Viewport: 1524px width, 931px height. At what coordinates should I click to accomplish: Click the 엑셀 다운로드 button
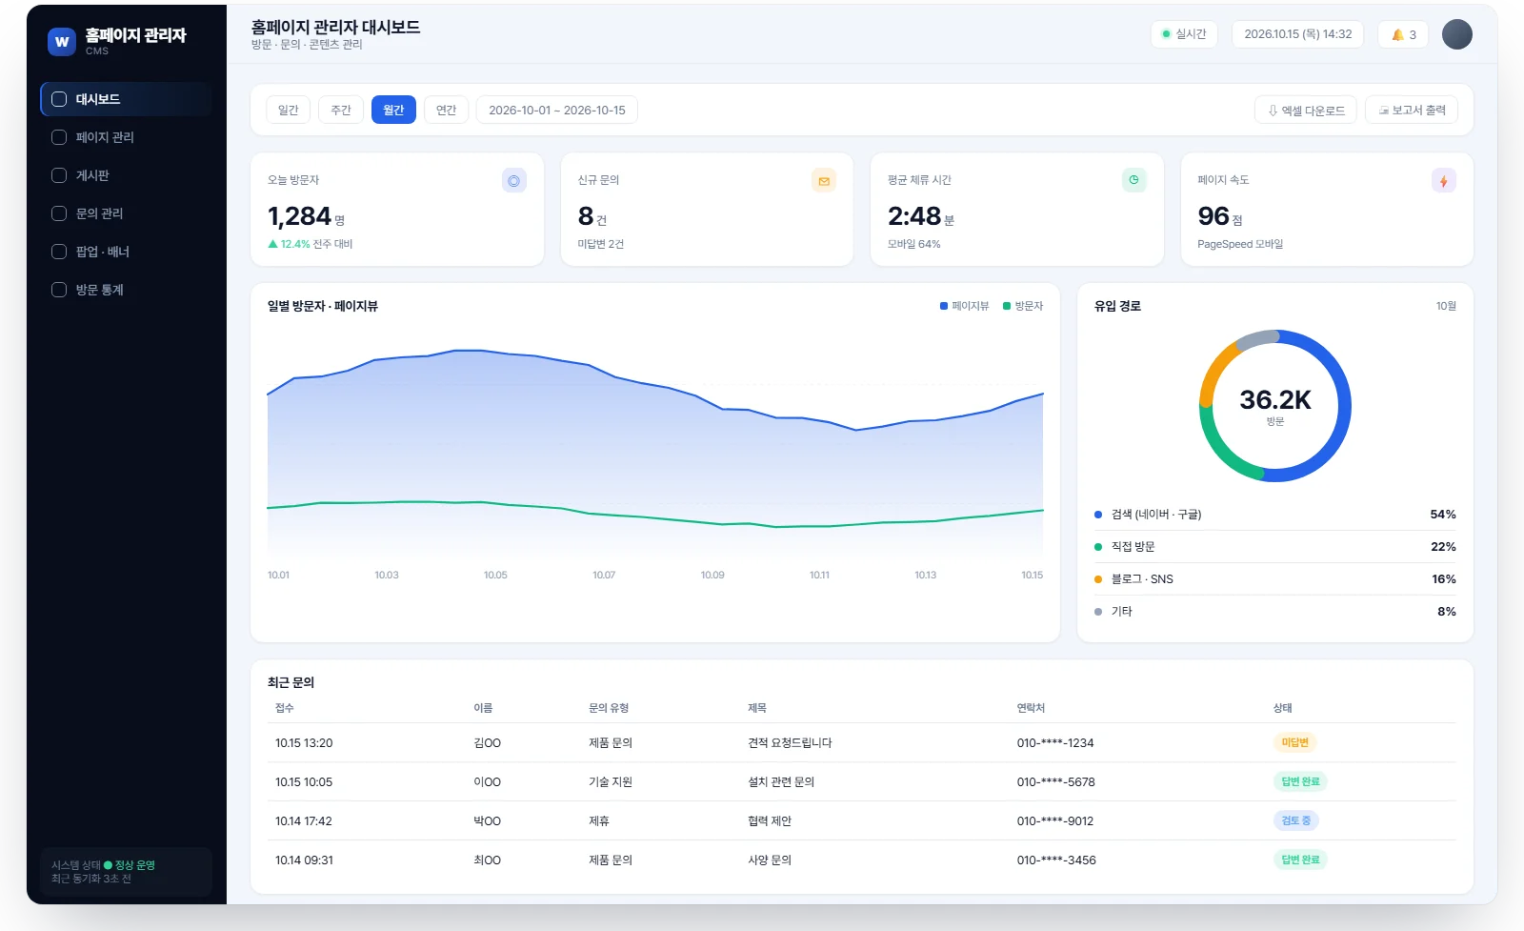[x=1305, y=111]
